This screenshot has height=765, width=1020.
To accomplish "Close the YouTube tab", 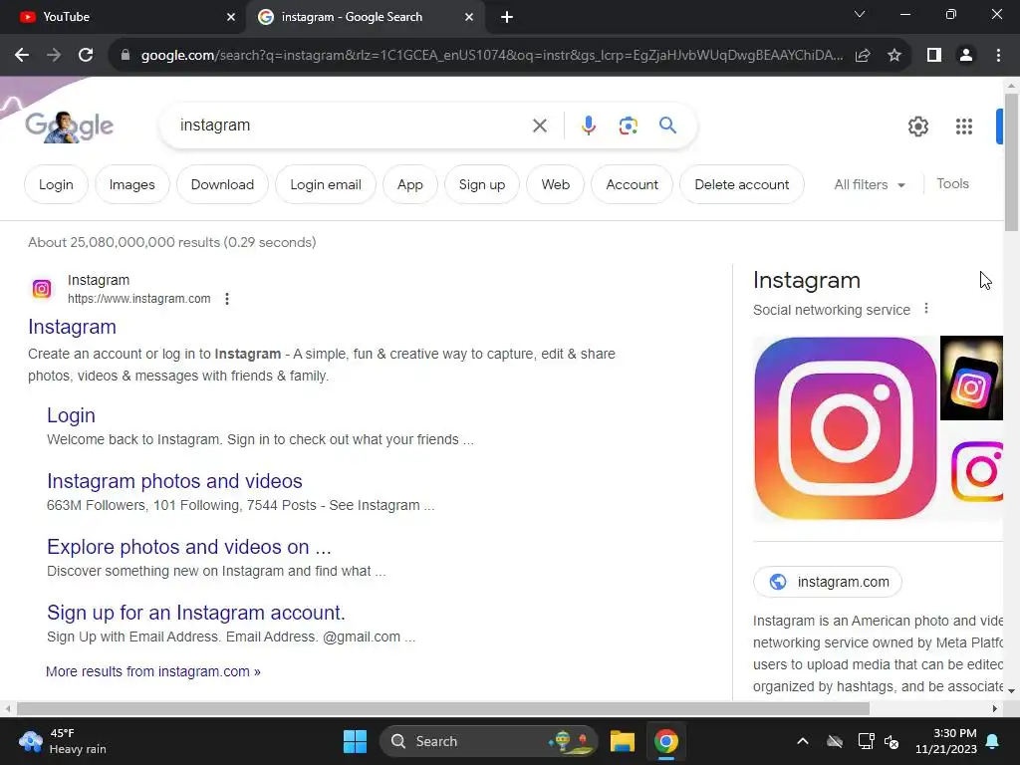I will [231, 17].
